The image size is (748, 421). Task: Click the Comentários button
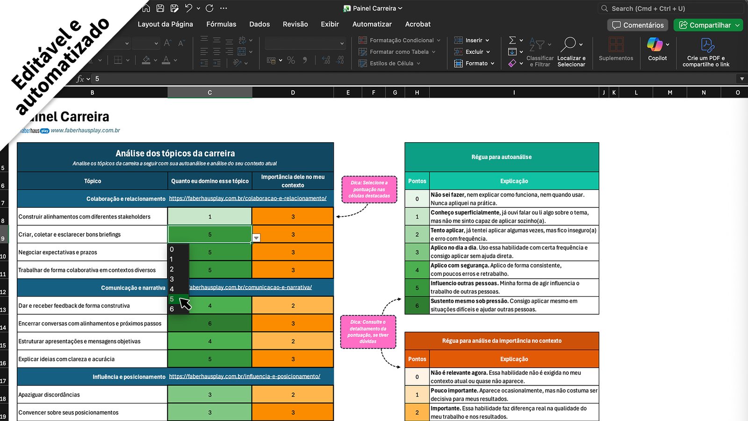click(x=638, y=25)
